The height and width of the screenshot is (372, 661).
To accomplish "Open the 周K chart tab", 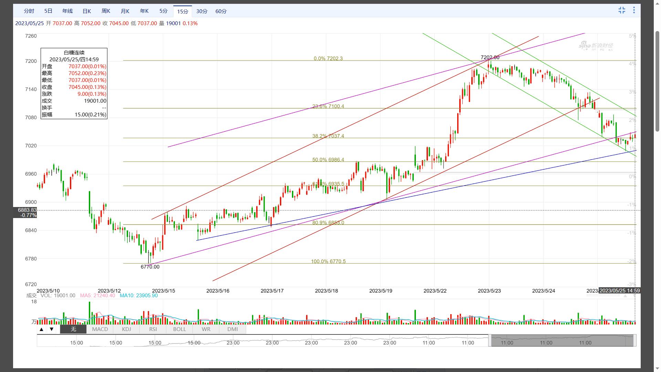I will click(106, 11).
